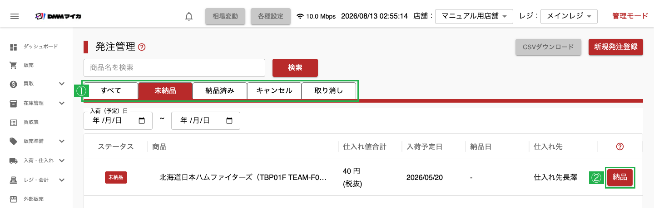Click the help icon in table header
Viewport: 654px width, 208px height.
pyautogui.click(x=620, y=147)
